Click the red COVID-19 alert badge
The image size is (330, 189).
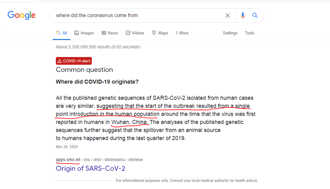pos(74,61)
